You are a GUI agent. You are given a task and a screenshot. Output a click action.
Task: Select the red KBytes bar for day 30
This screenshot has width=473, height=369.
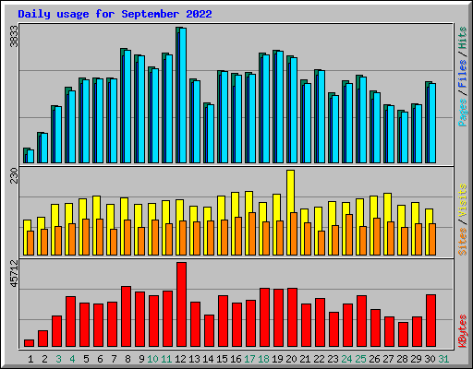pyautogui.click(x=431, y=321)
